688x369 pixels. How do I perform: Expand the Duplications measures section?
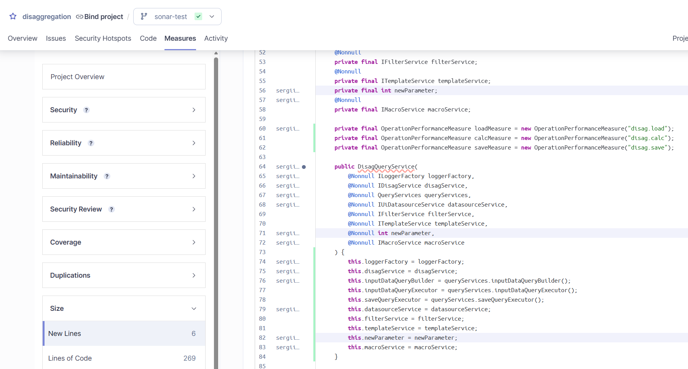point(124,275)
